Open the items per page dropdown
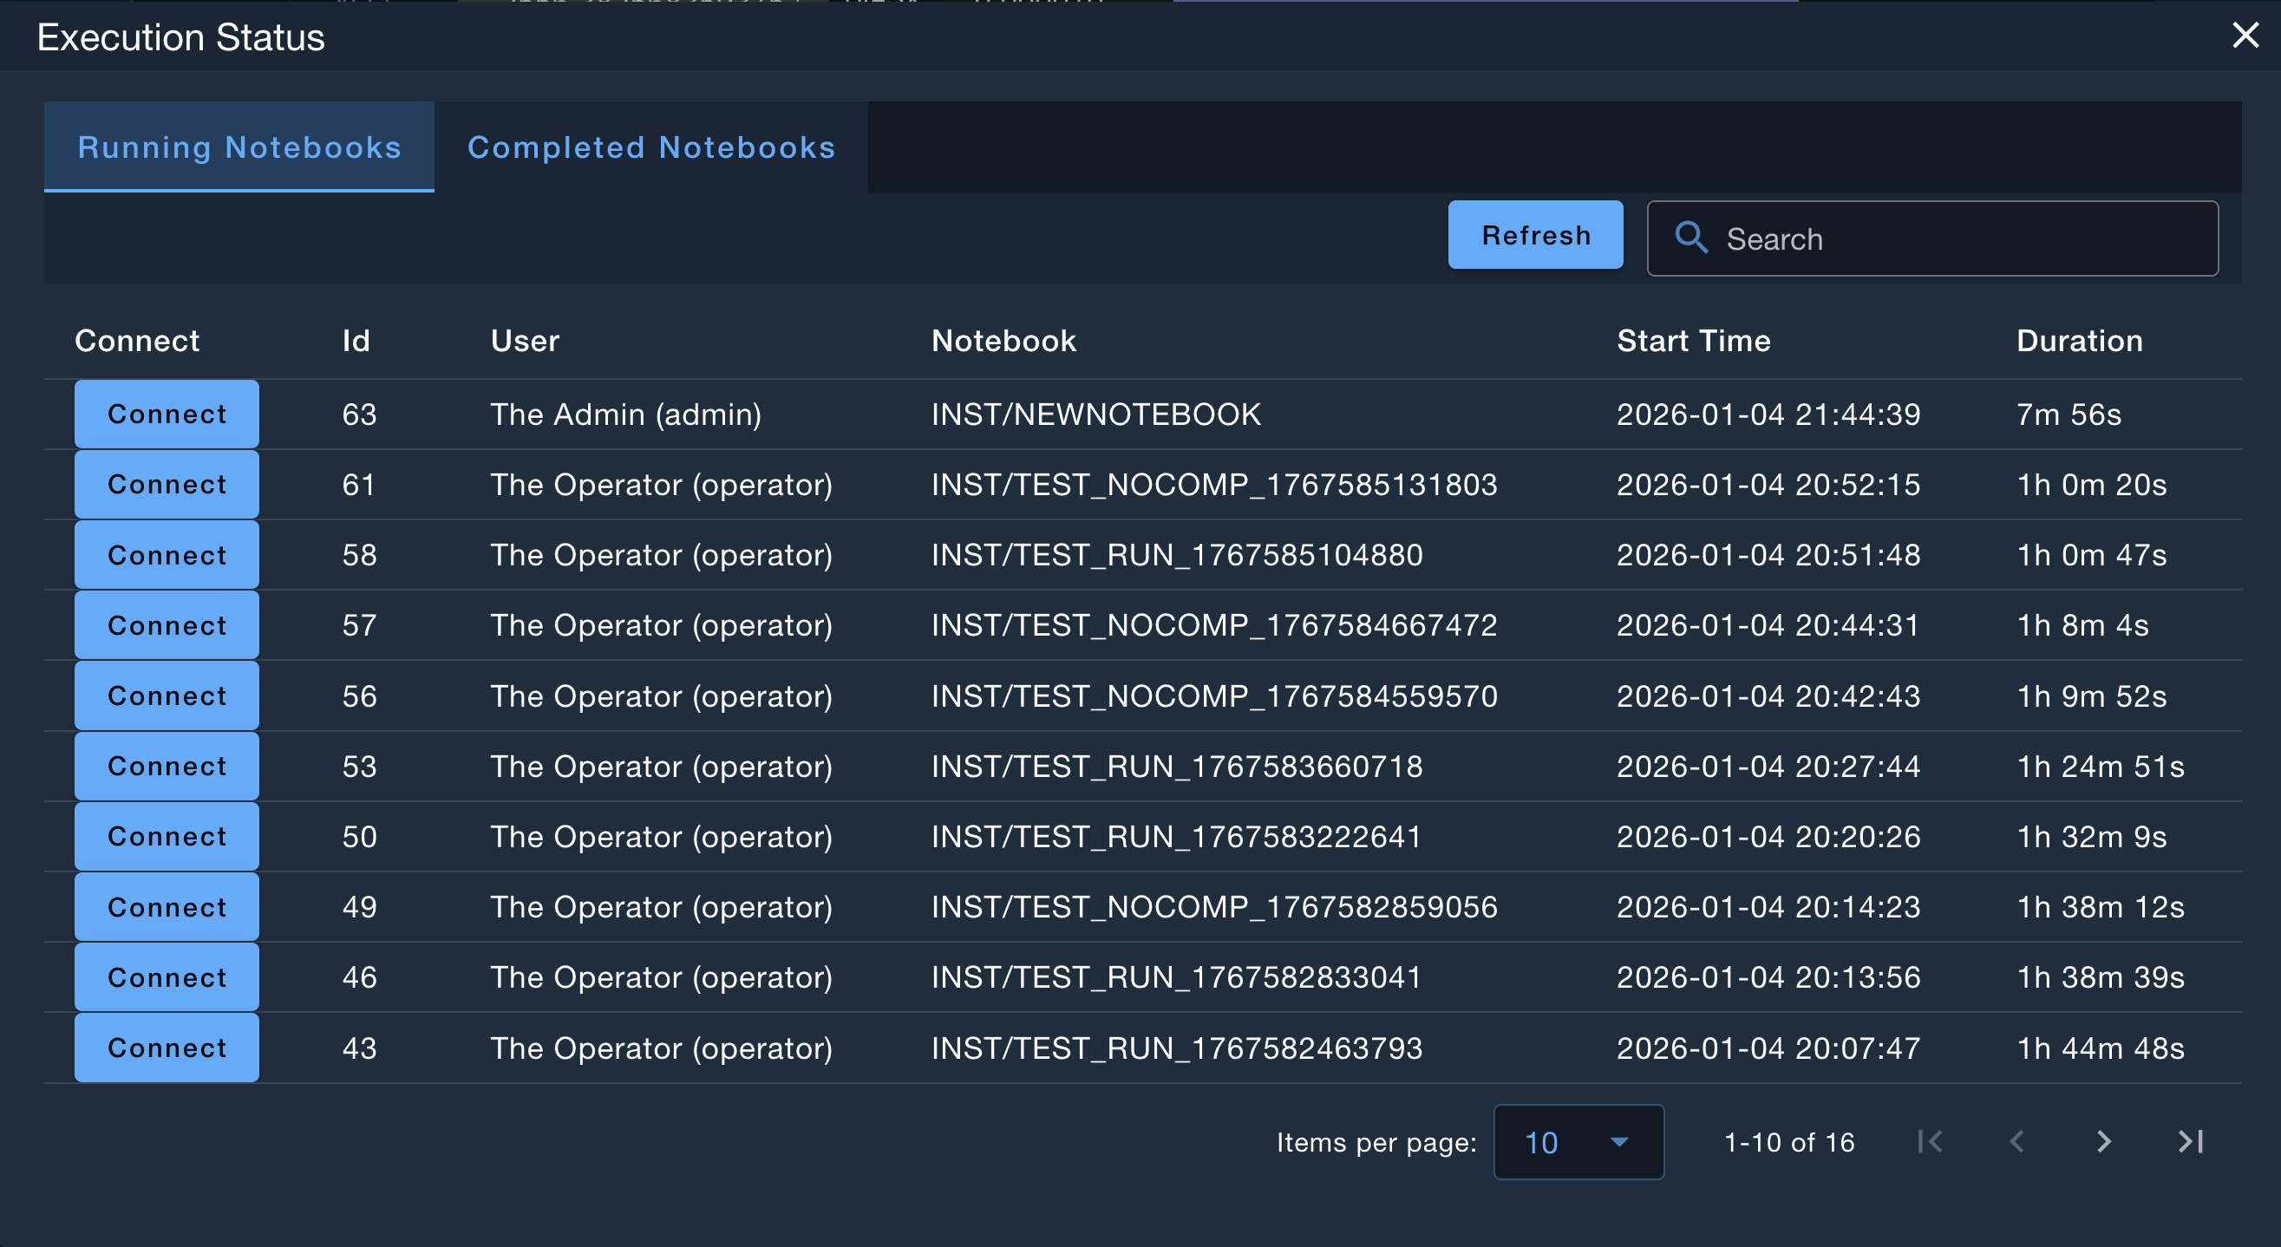 click(1577, 1142)
